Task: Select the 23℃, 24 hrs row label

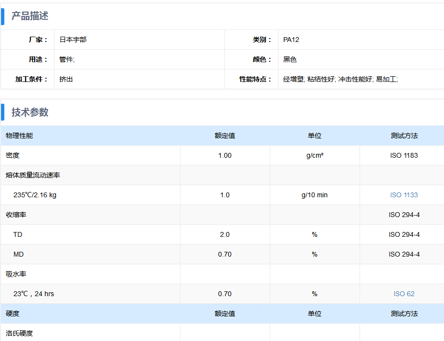Action: [x=34, y=294]
